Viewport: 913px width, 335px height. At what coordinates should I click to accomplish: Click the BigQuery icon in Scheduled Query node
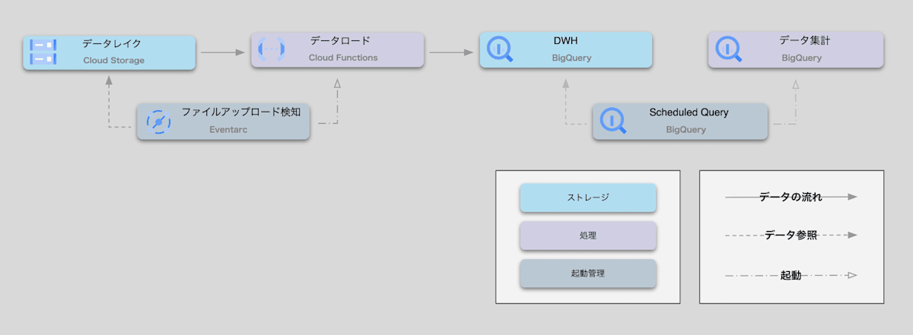click(x=613, y=121)
